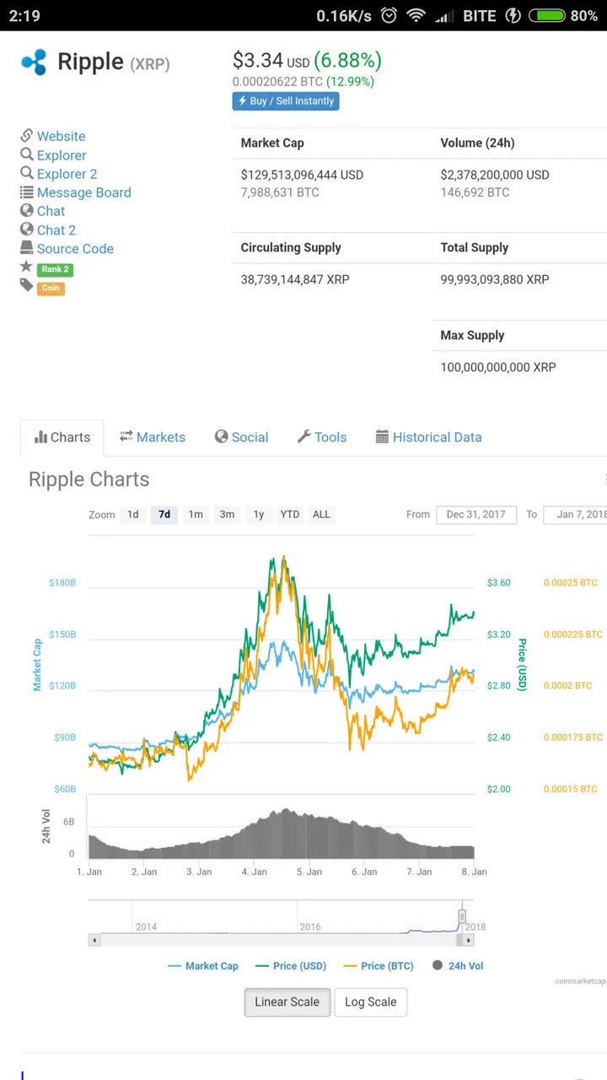Screen dimensions: 607x1080
Task: Click the $2,378,200,000 USD volume value
Action: click(x=494, y=175)
